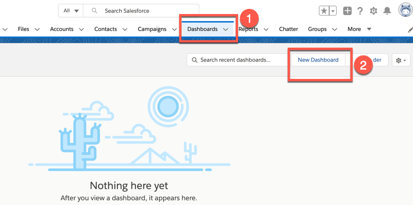Open the user profile avatar

click(406, 10)
